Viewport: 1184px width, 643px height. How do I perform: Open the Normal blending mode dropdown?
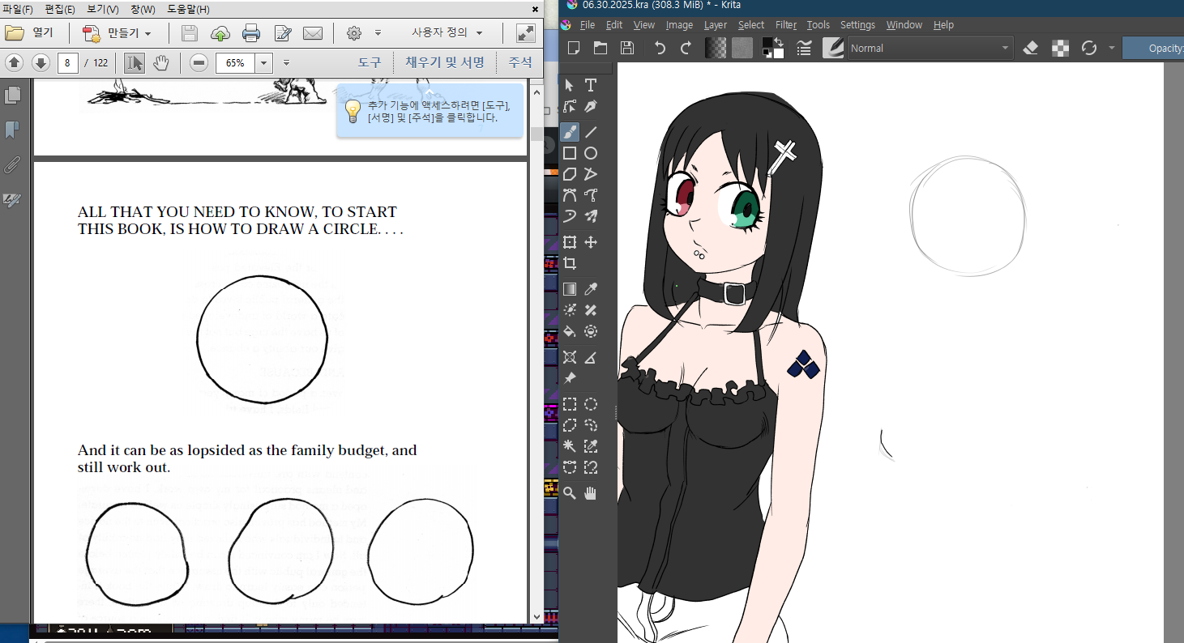click(930, 48)
